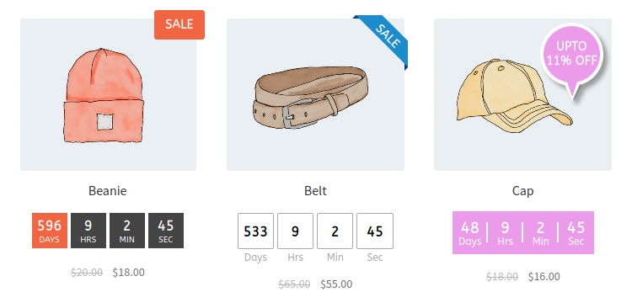
Task: Click the Beanie sale price $18.00
Action: click(129, 273)
